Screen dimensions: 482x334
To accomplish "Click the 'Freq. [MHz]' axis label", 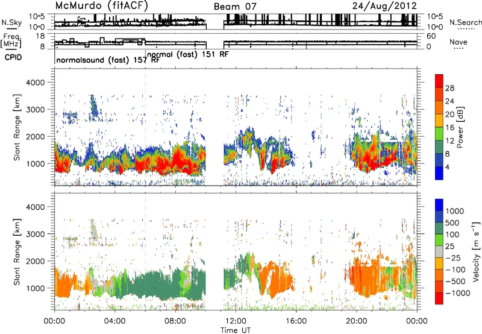I will tap(11, 41).
